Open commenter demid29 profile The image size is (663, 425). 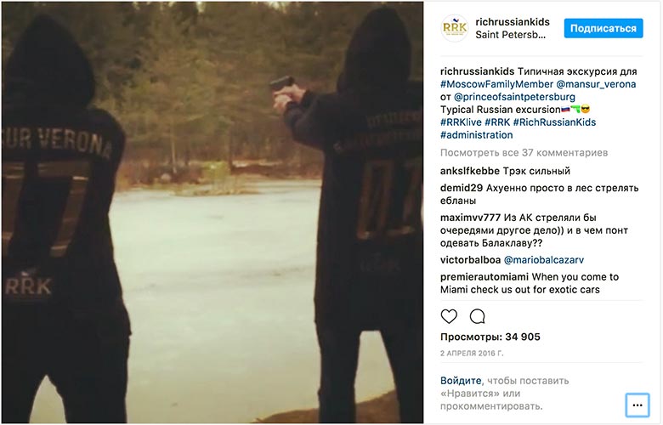tap(462, 188)
